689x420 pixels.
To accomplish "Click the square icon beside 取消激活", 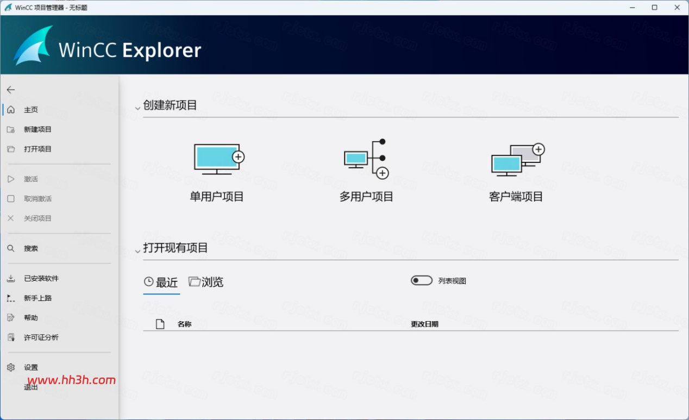I will coord(11,198).
